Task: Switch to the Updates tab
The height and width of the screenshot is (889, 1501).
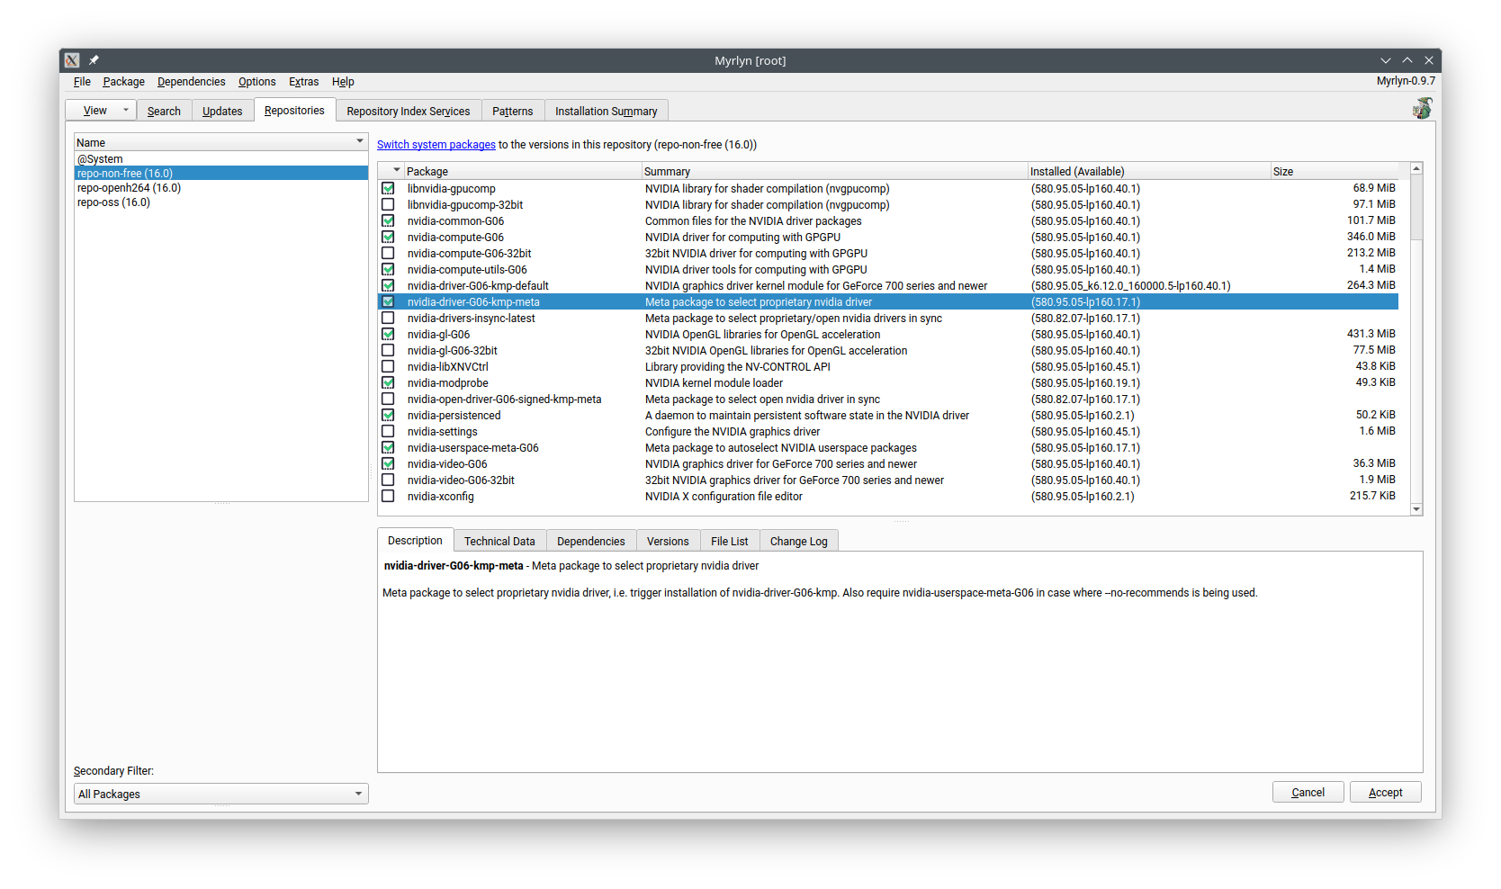Action: pos(222,111)
